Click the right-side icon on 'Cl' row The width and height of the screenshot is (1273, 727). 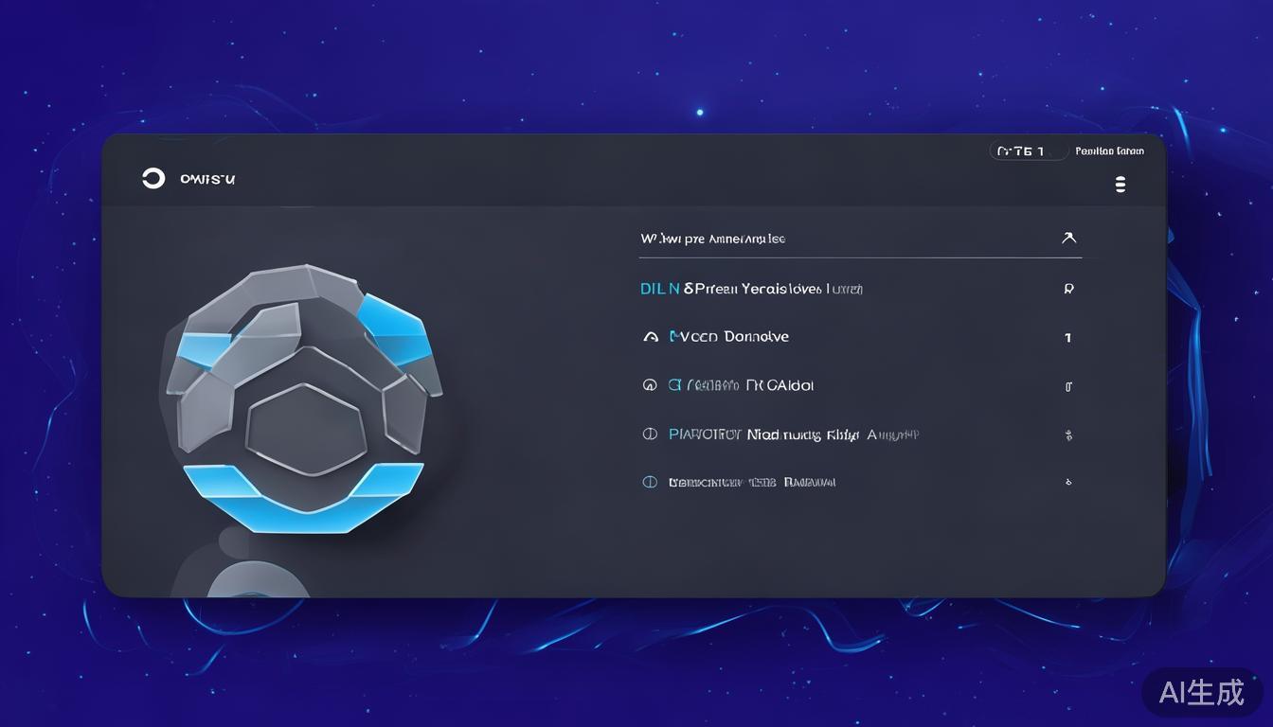(1068, 386)
